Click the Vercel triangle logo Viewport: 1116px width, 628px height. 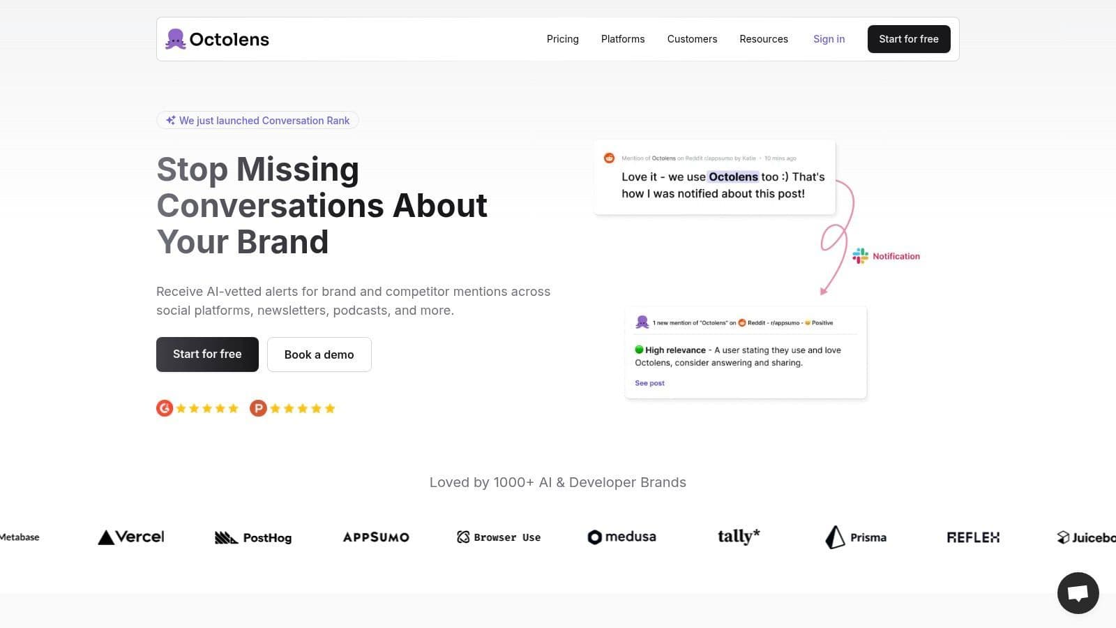(106, 537)
